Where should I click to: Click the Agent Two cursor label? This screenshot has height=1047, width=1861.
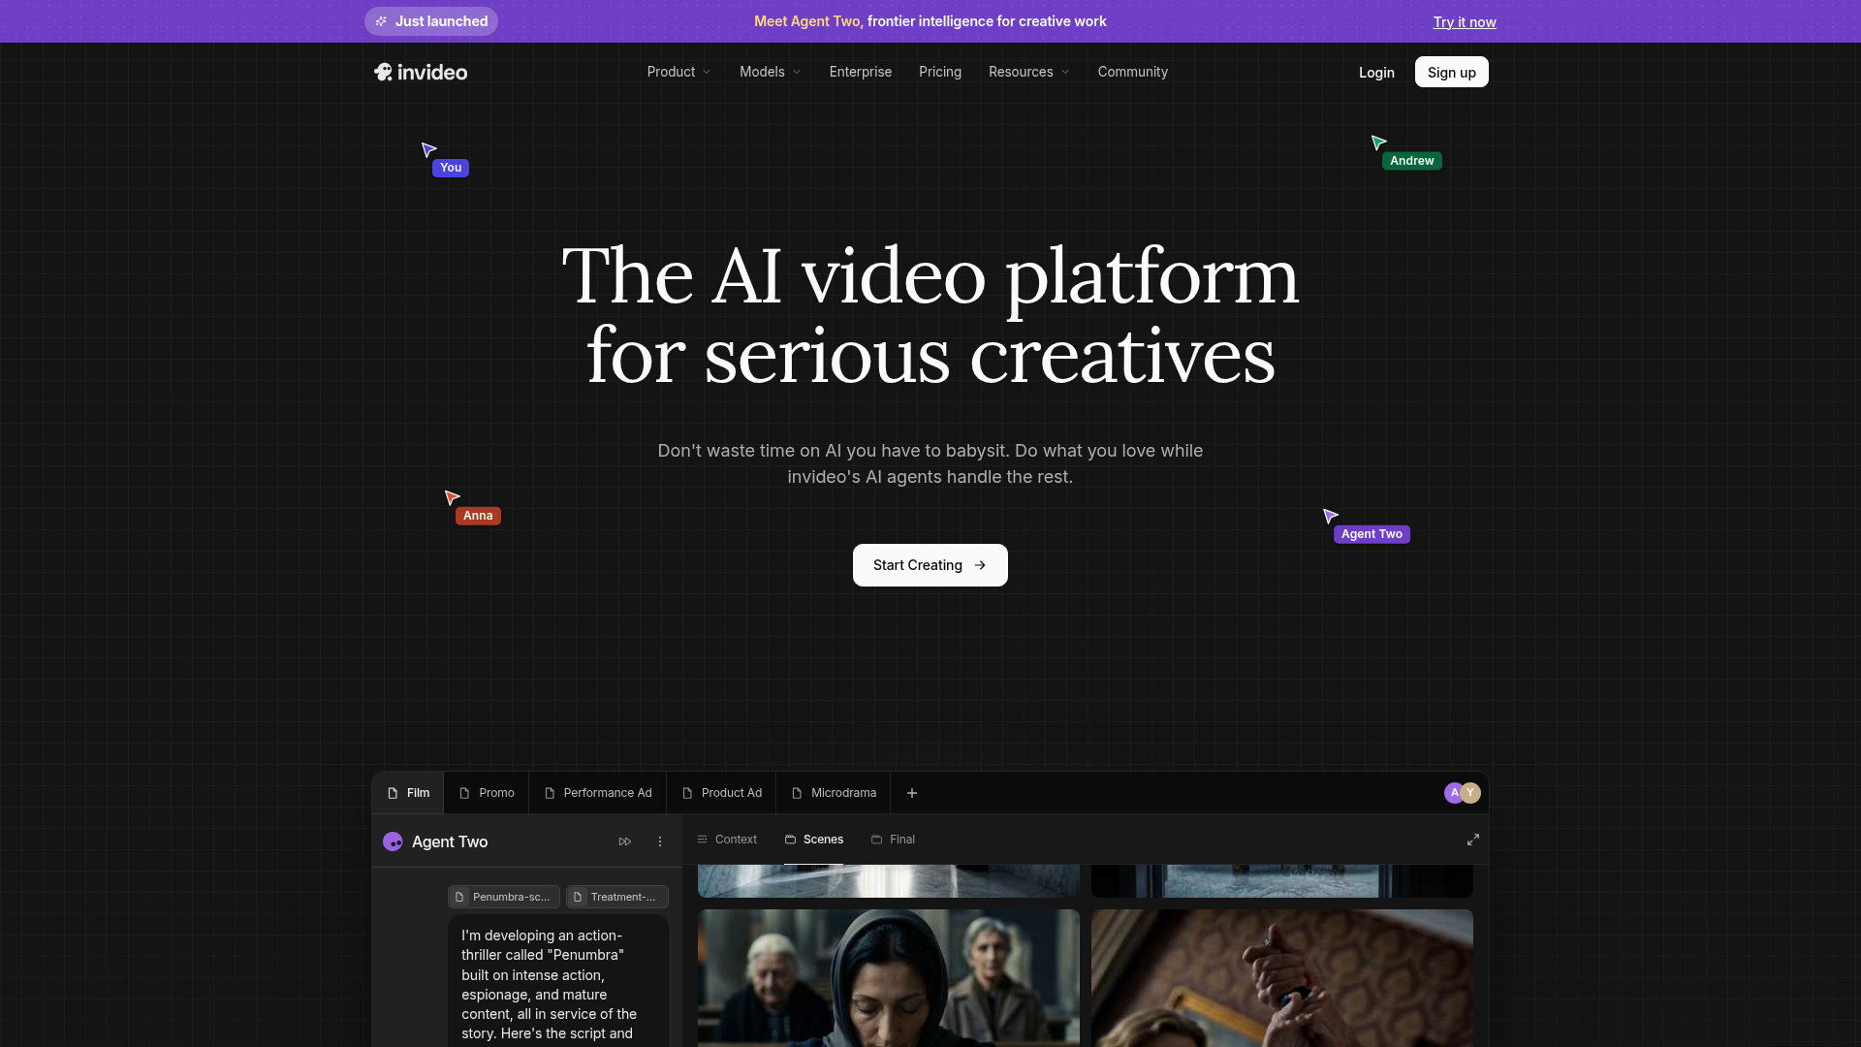(x=1372, y=534)
